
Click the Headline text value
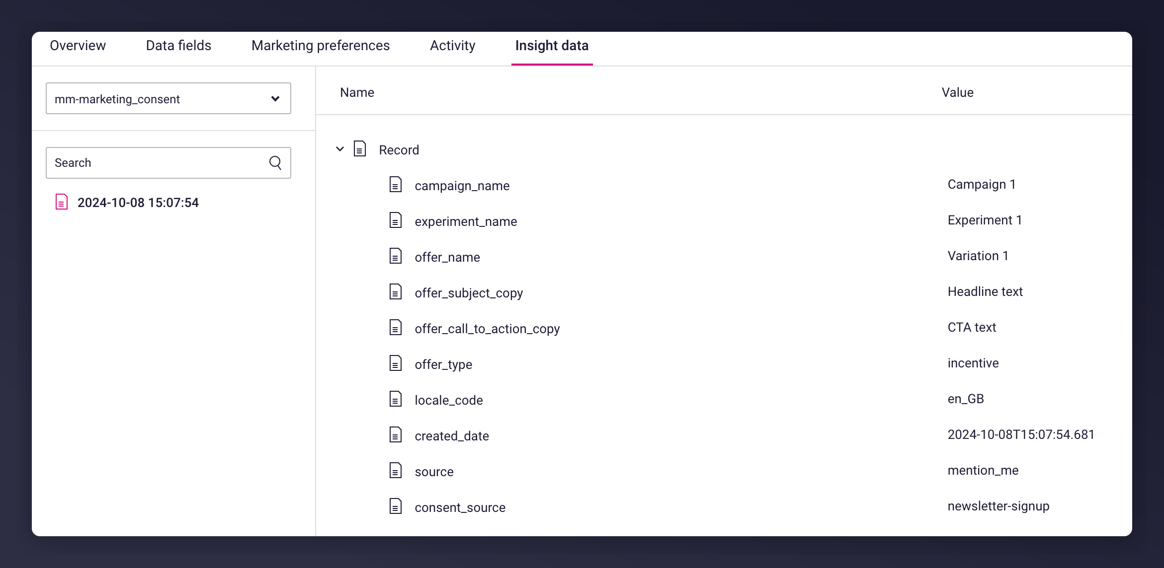coord(985,291)
